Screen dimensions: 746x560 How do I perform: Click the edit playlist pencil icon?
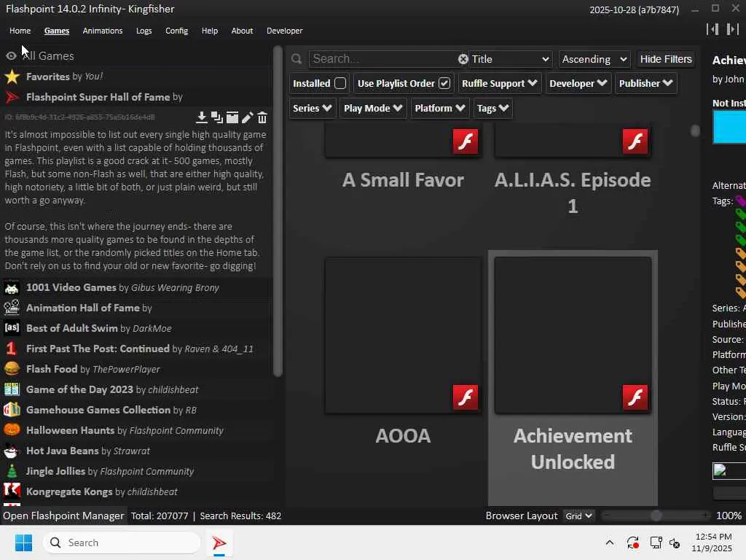(248, 117)
